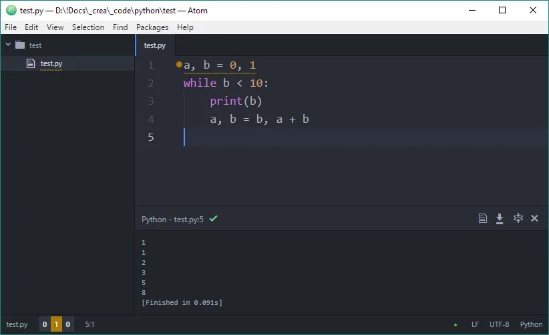Click line number 4 in the gutter
The height and width of the screenshot is (335, 549).
pos(150,119)
